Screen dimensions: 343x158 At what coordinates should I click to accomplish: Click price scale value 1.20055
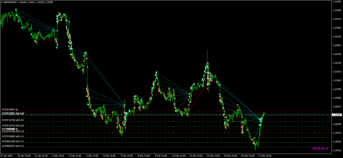click(337, 124)
